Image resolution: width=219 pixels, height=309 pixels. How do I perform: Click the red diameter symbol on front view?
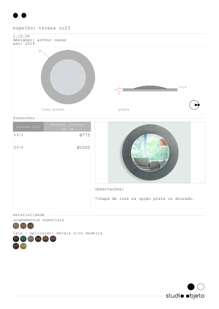click(x=40, y=51)
